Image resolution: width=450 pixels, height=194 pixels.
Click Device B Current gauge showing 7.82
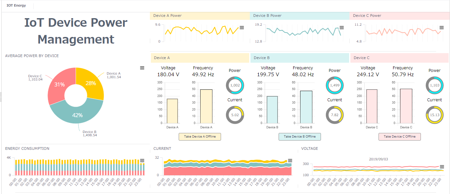pyautogui.click(x=335, y=115)
